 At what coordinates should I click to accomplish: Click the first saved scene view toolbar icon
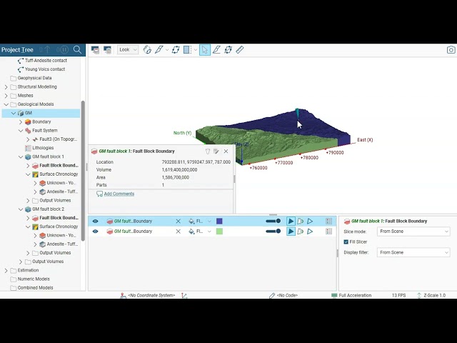point(95,50)
